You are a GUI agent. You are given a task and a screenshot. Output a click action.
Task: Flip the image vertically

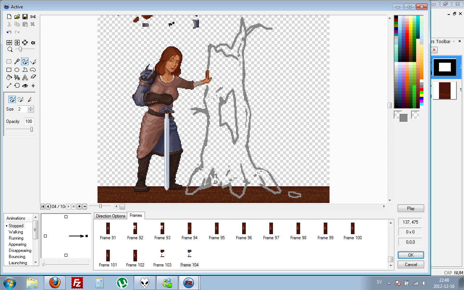tap(17, 42)
